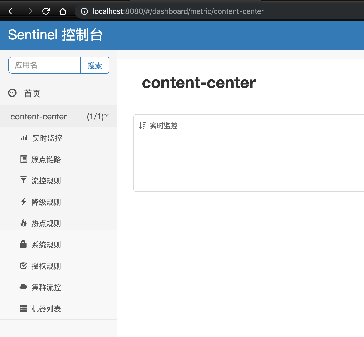Open 热点规则 hotspot rules menu
The height and width of the screenshot is (337, 364).
46,223
